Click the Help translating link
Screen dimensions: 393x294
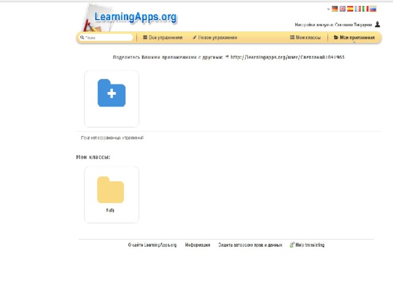308,245
